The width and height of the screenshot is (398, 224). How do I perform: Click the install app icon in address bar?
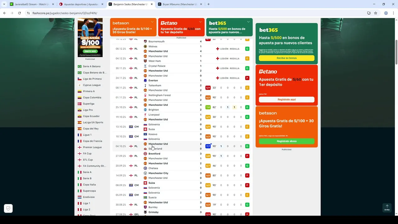coord(369,13)
